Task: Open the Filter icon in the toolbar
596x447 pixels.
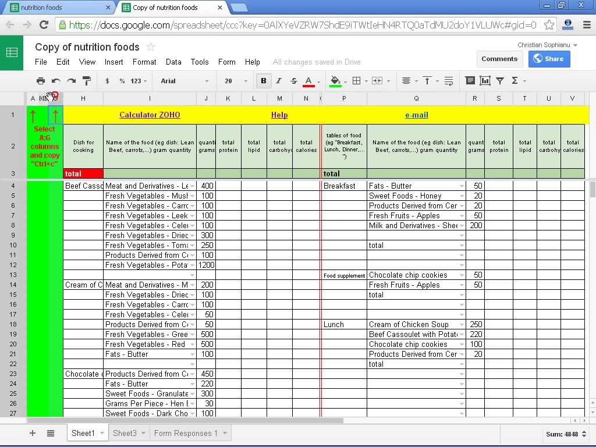Action: click(501, 81)
